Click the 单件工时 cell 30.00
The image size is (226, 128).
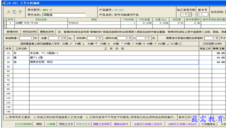coord(219,53)
